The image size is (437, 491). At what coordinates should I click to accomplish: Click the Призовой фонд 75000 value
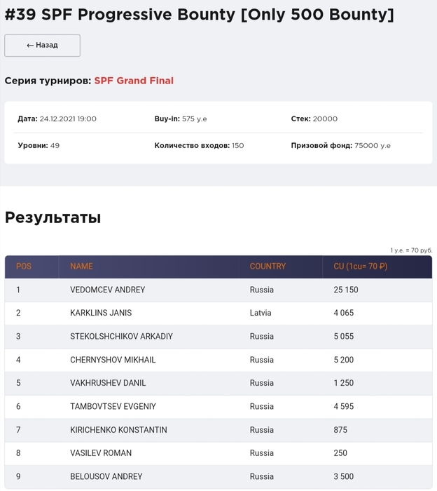point(373,146)
